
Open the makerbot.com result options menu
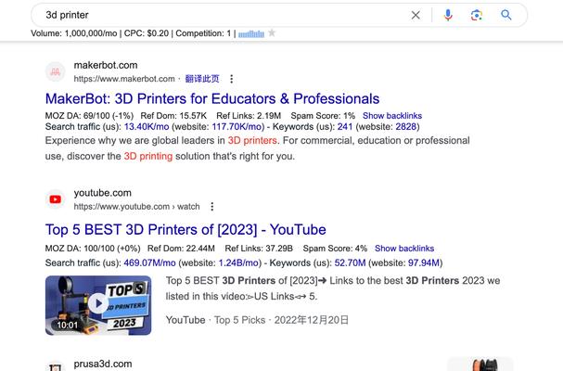click(x=232, y=79)
